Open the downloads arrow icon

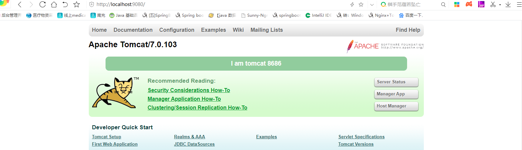(508, 4)
